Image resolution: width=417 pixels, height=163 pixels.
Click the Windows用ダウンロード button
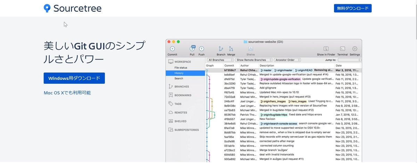[74, 78]
